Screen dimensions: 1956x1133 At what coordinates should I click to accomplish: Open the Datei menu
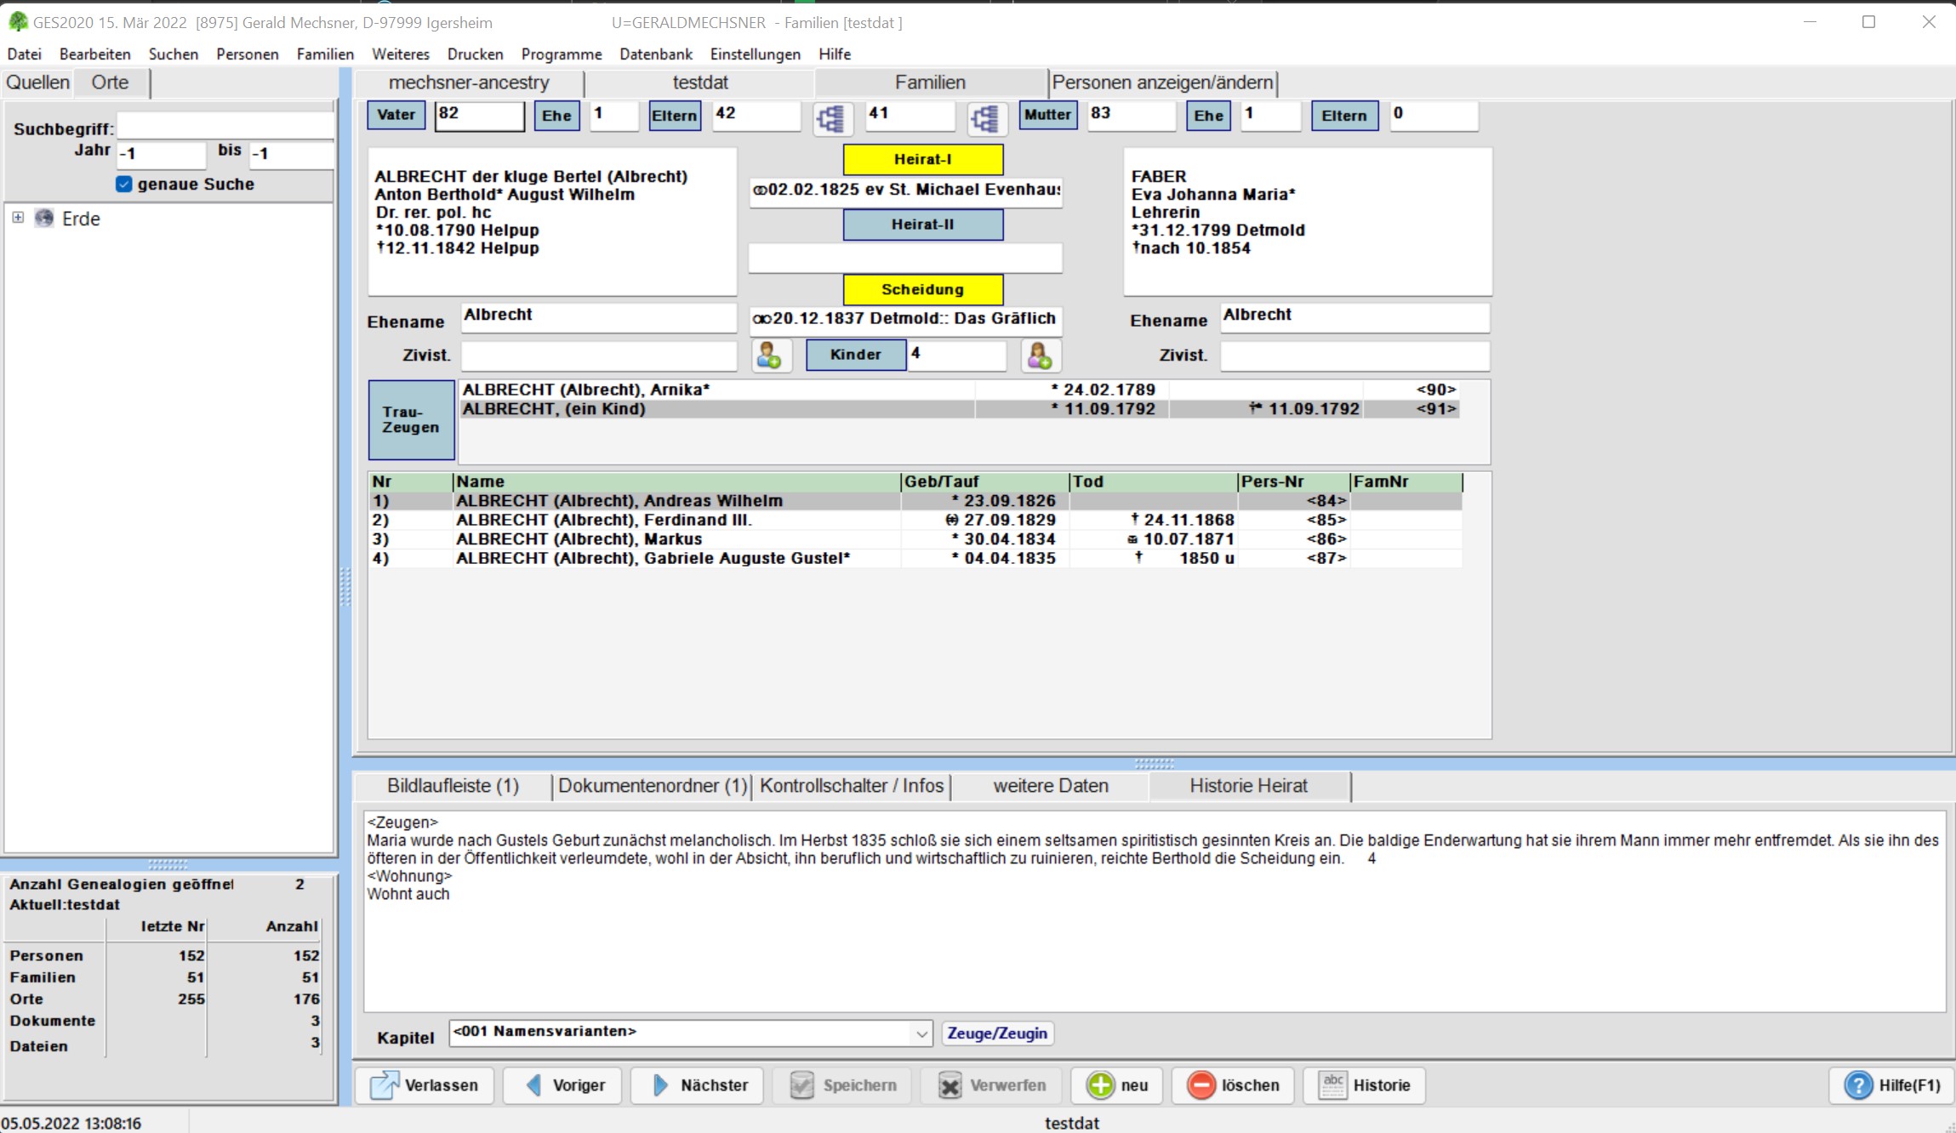[x=25, y=54]
